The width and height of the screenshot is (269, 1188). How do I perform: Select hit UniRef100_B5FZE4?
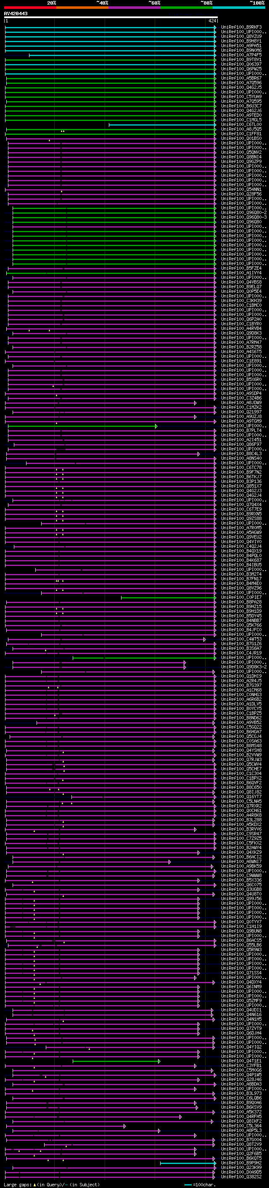[241, 268]
